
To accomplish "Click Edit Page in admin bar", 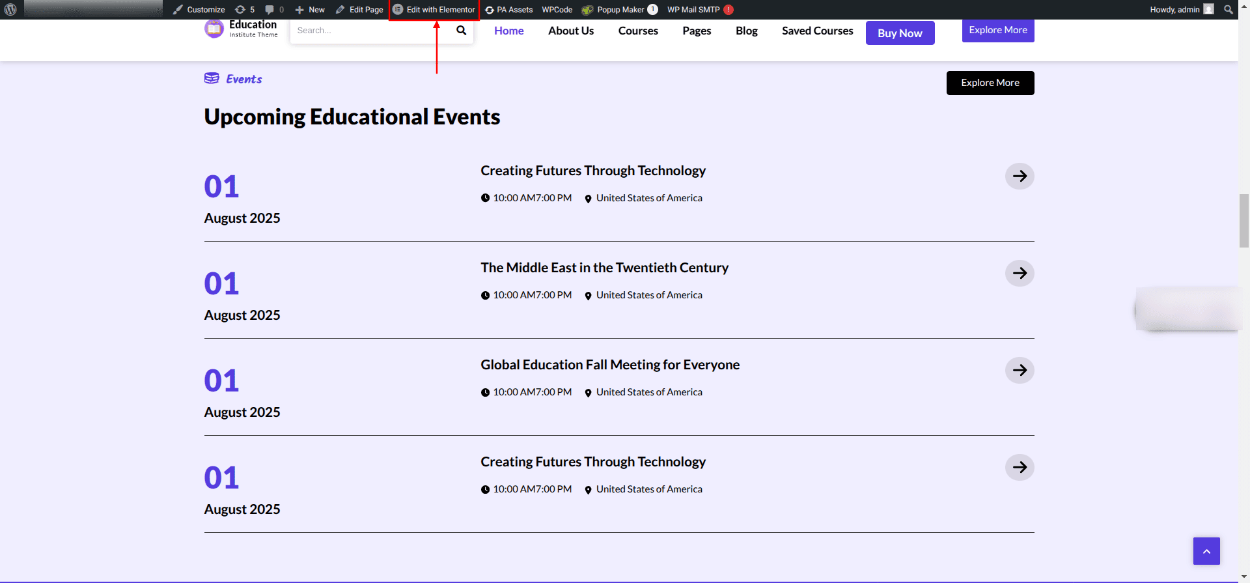I will tap(359, 10).
